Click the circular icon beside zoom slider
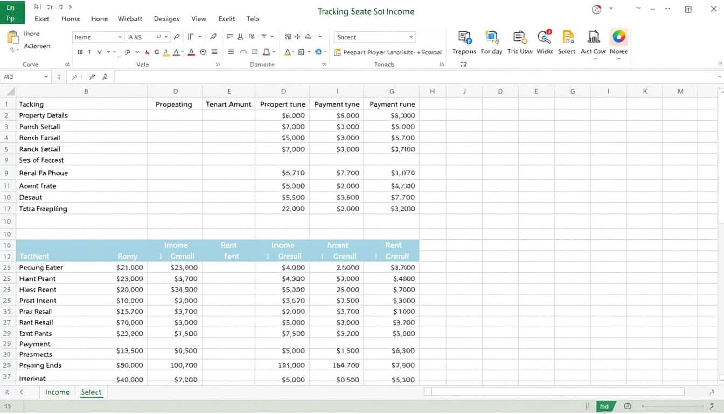Image resolution: width=724 pixels, height=414 pixels. [x=628, y=406]
